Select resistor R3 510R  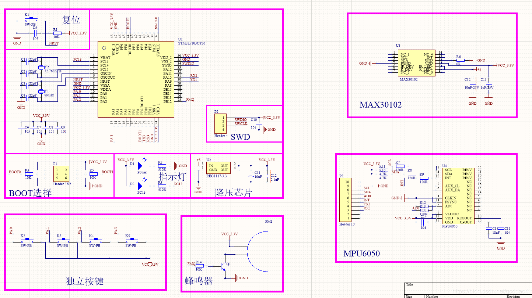162,186
